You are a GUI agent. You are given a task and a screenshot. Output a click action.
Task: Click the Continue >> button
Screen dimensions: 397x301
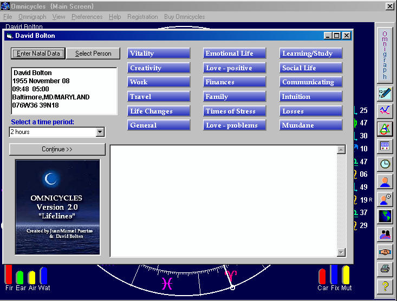[57, 149]
